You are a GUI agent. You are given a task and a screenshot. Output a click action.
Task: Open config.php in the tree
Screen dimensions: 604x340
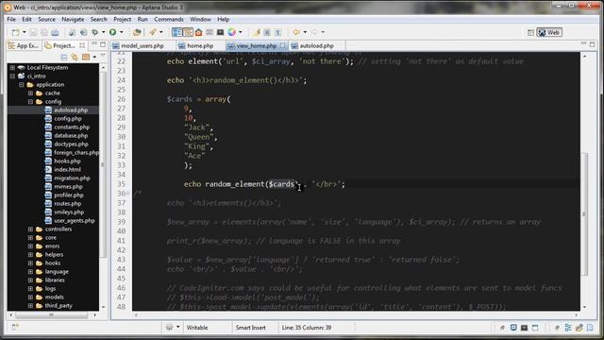pos(68,119)
